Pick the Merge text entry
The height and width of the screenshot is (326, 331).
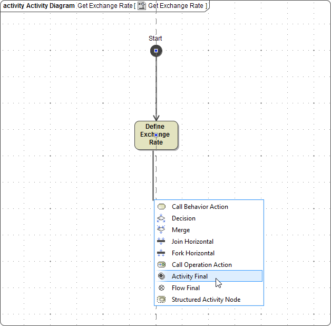pos(181,230)
